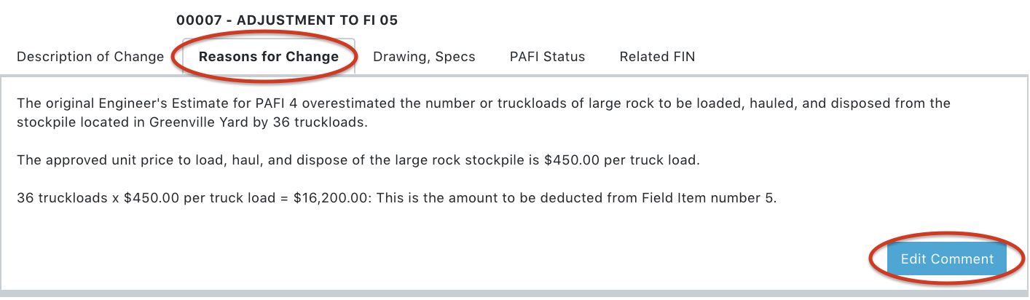Switch to the Drawing, Specs tab
1030x300 pixels.
(424, 57)
